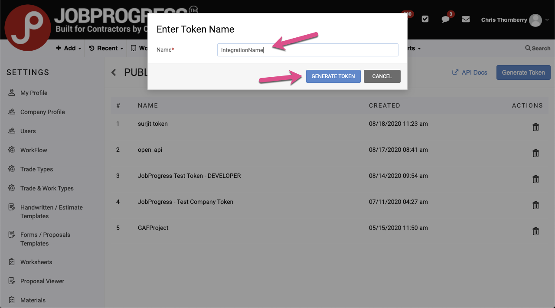Select the 'GAFProject' name text
Screen dimensions: 555x308
153,228
